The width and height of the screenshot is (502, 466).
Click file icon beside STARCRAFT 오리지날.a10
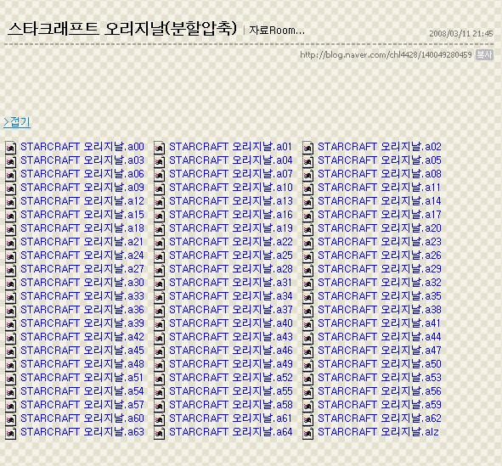click(x=160, y=188)
